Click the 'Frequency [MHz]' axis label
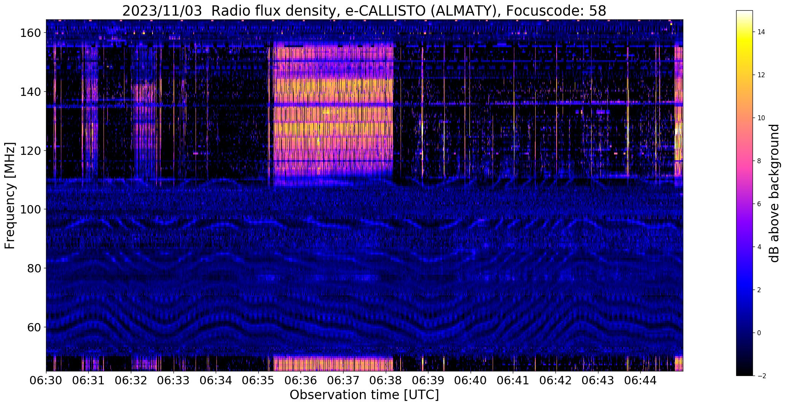The width and height of the screenshot is (786, 406). click(x=10, y=196)
